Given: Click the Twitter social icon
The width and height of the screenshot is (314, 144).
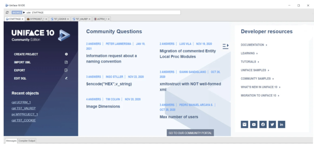Looking at the screenshot, I should pos(272,124).
